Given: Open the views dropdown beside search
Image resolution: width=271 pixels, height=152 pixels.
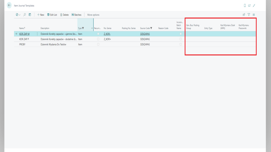Looking at the screenshot, I should coord(18,15).
